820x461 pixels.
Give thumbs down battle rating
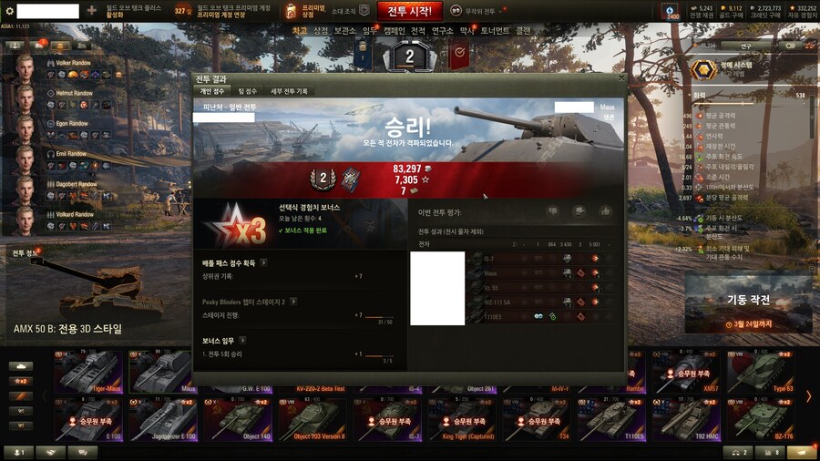(x=553, y=211)
